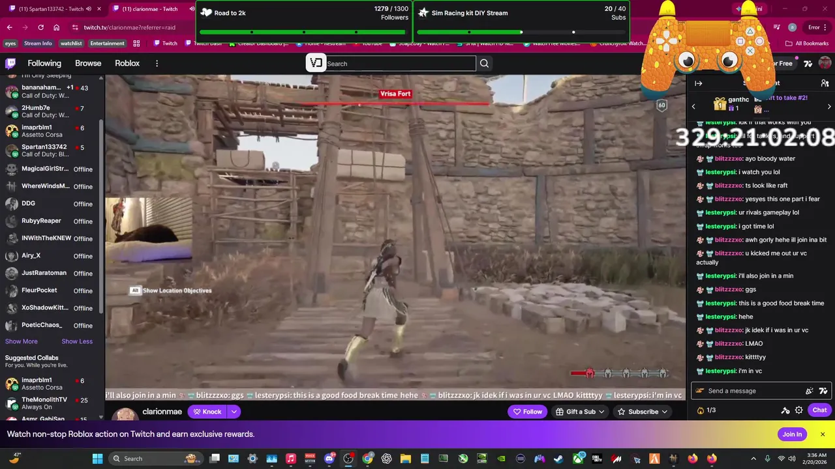The image size is (835, 469).
Task: Expand followed channels with Show More
Action: (x=22, y=341)
